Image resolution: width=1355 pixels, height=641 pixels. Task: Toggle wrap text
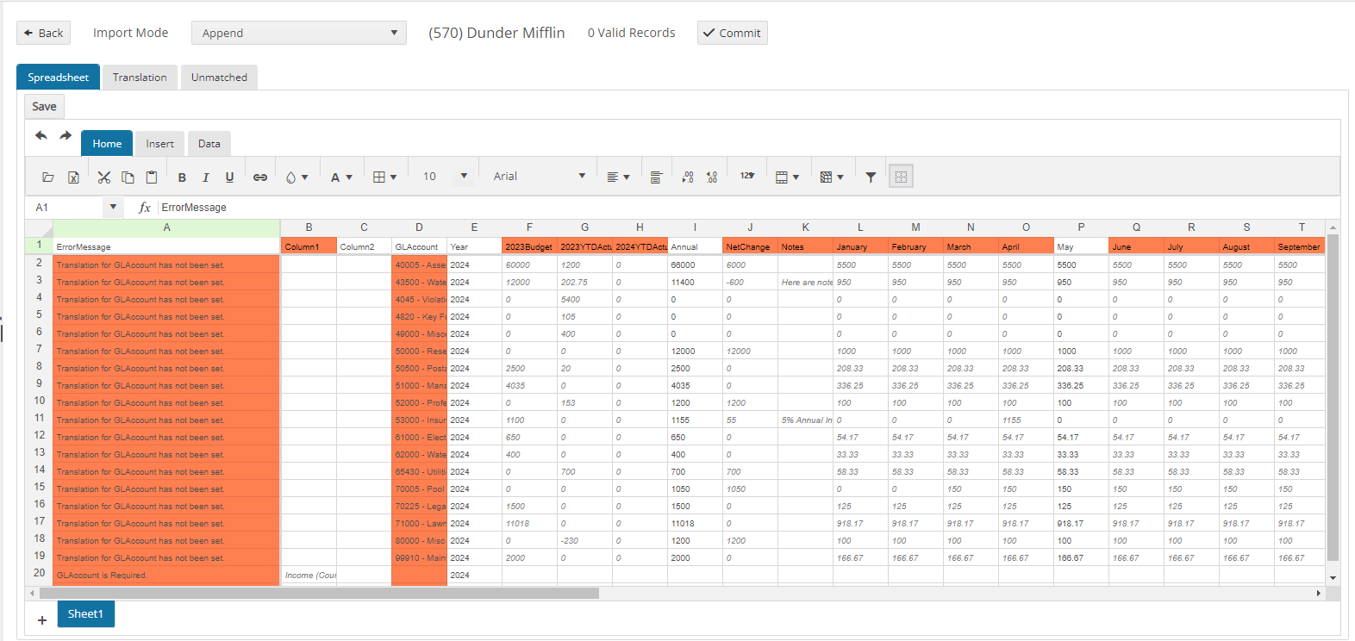pyautogui.click(x=656, y=177)
